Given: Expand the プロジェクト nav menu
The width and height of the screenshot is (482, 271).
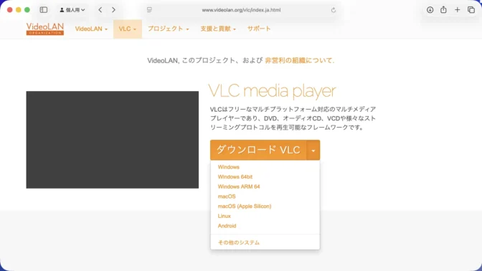Looking at the screenshot, I should 168,29.
